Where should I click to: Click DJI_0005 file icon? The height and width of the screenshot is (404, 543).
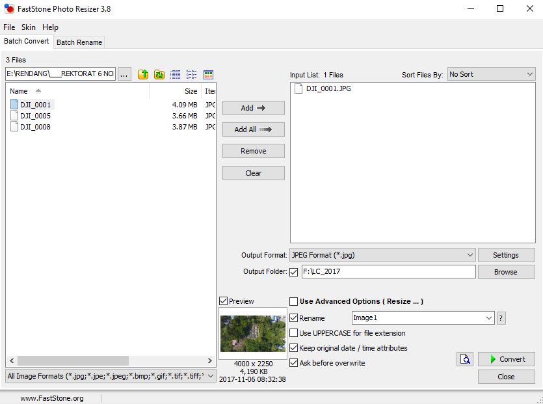click(x=14, y=115)
